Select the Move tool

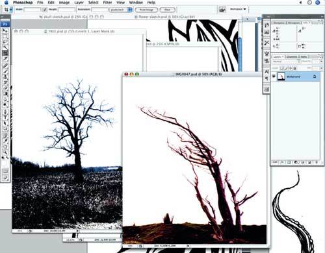(5, 30)
